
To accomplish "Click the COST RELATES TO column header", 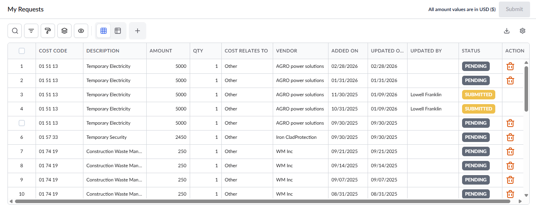I will [246, 50].
